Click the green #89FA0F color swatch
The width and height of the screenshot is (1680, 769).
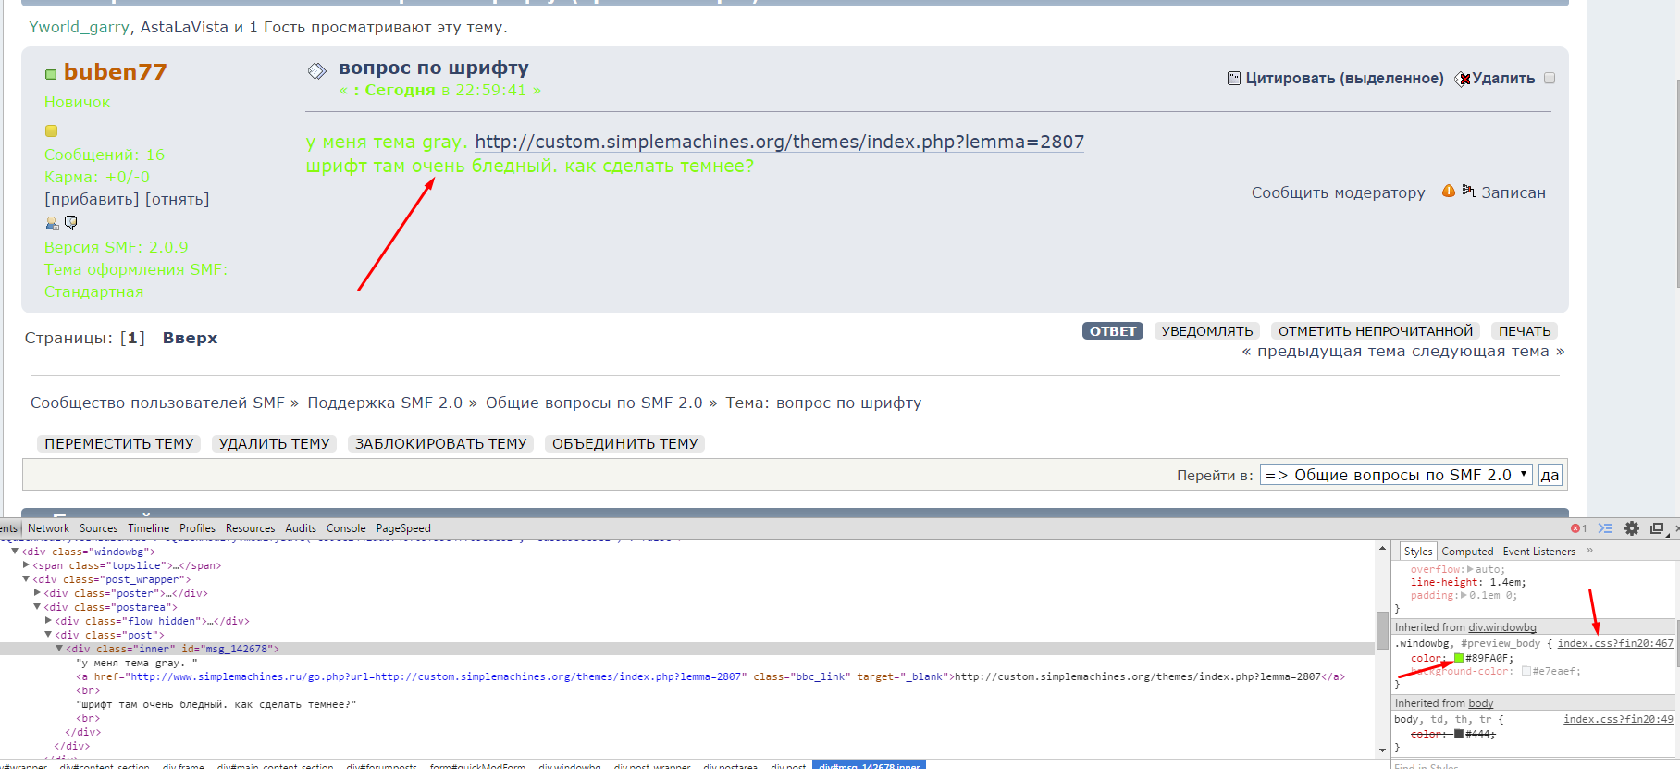(1459, 658)
